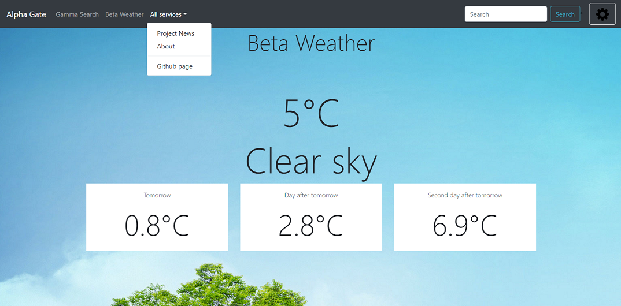Select the Day after tomorrow card
Image resolution: width=621 pixels, height=306 pixels.
click(x=311, y=217)
